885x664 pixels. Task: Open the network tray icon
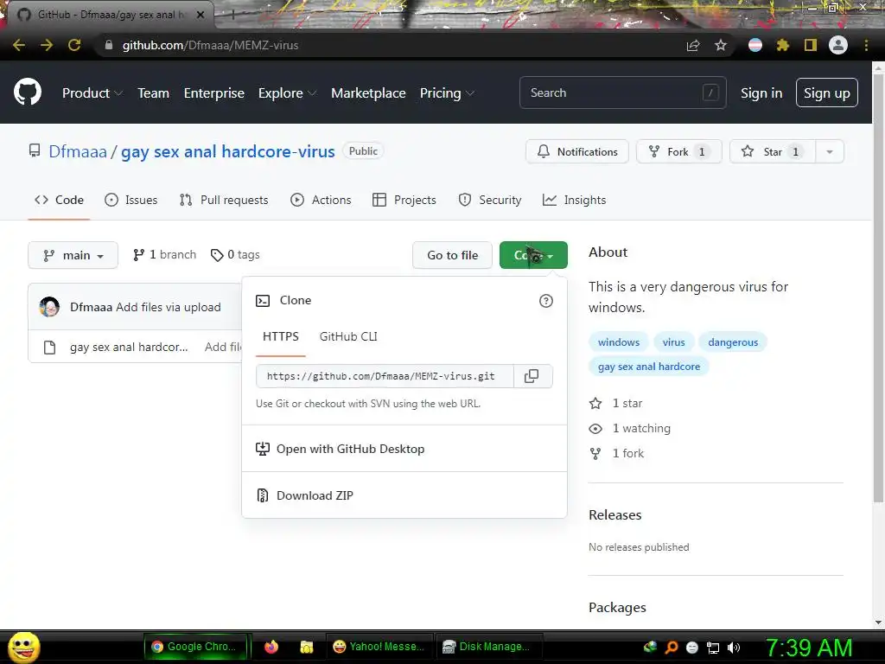713,647
